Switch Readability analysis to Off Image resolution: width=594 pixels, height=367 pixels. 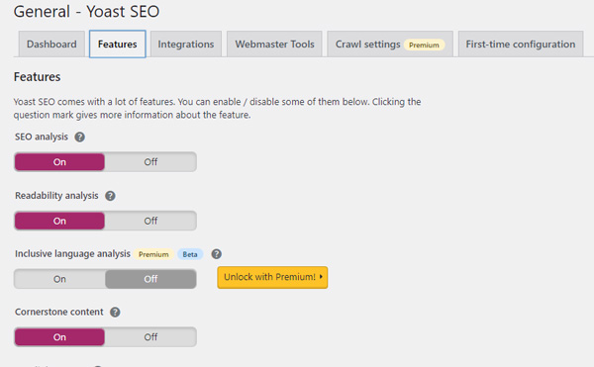click(150, 221)
